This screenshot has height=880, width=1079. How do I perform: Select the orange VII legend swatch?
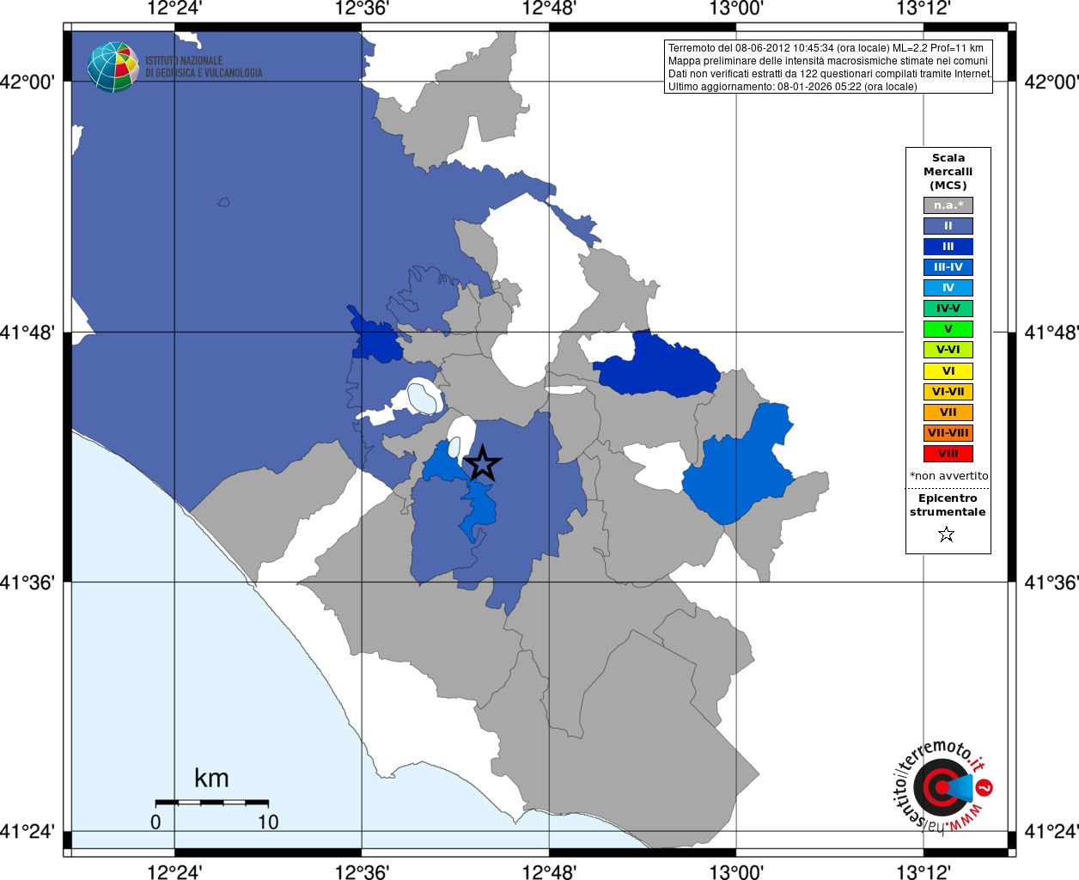pos(948,412)
